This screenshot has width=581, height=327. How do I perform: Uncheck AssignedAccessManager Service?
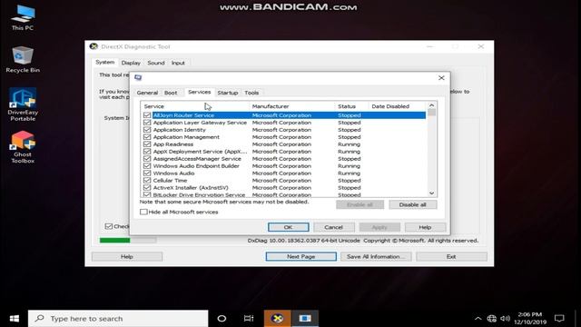click(x=147, y=159)
